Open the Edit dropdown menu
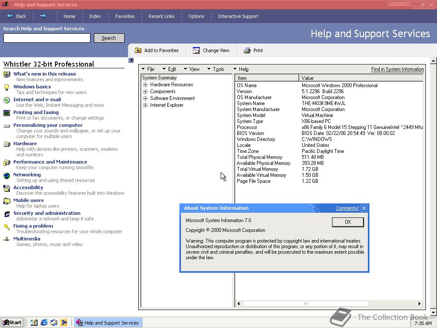The height and width of the screenshot is (328, 437). tap(169, 69)
